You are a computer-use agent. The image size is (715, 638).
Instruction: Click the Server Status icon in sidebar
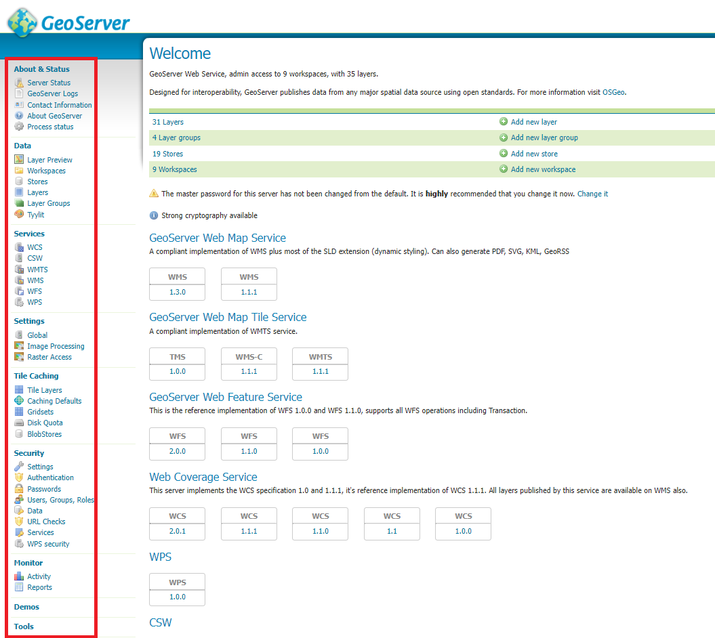(x=19, y=83)
